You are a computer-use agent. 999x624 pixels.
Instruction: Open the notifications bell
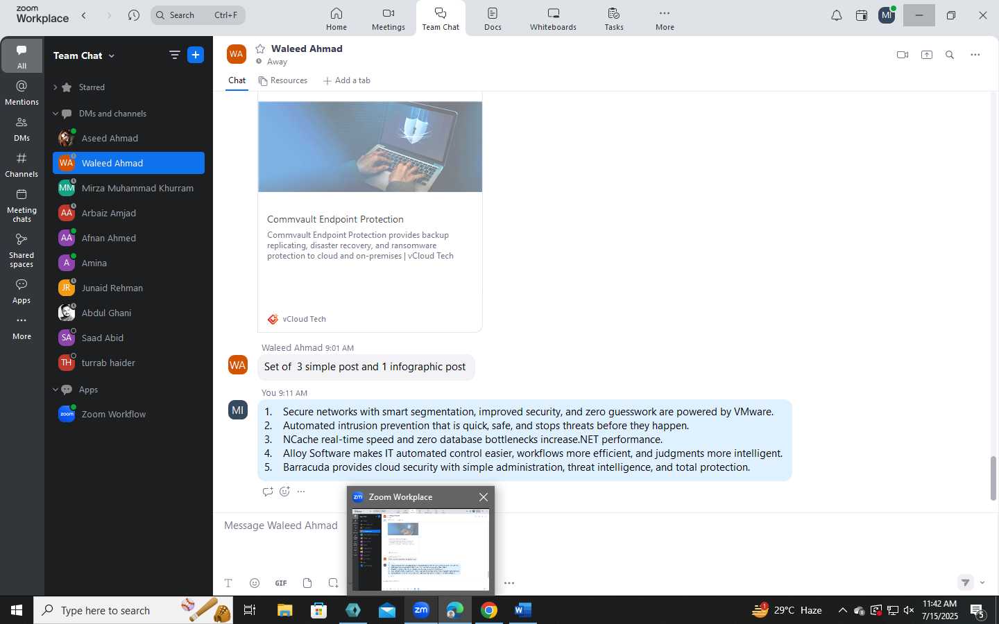[x=837, y=15]
